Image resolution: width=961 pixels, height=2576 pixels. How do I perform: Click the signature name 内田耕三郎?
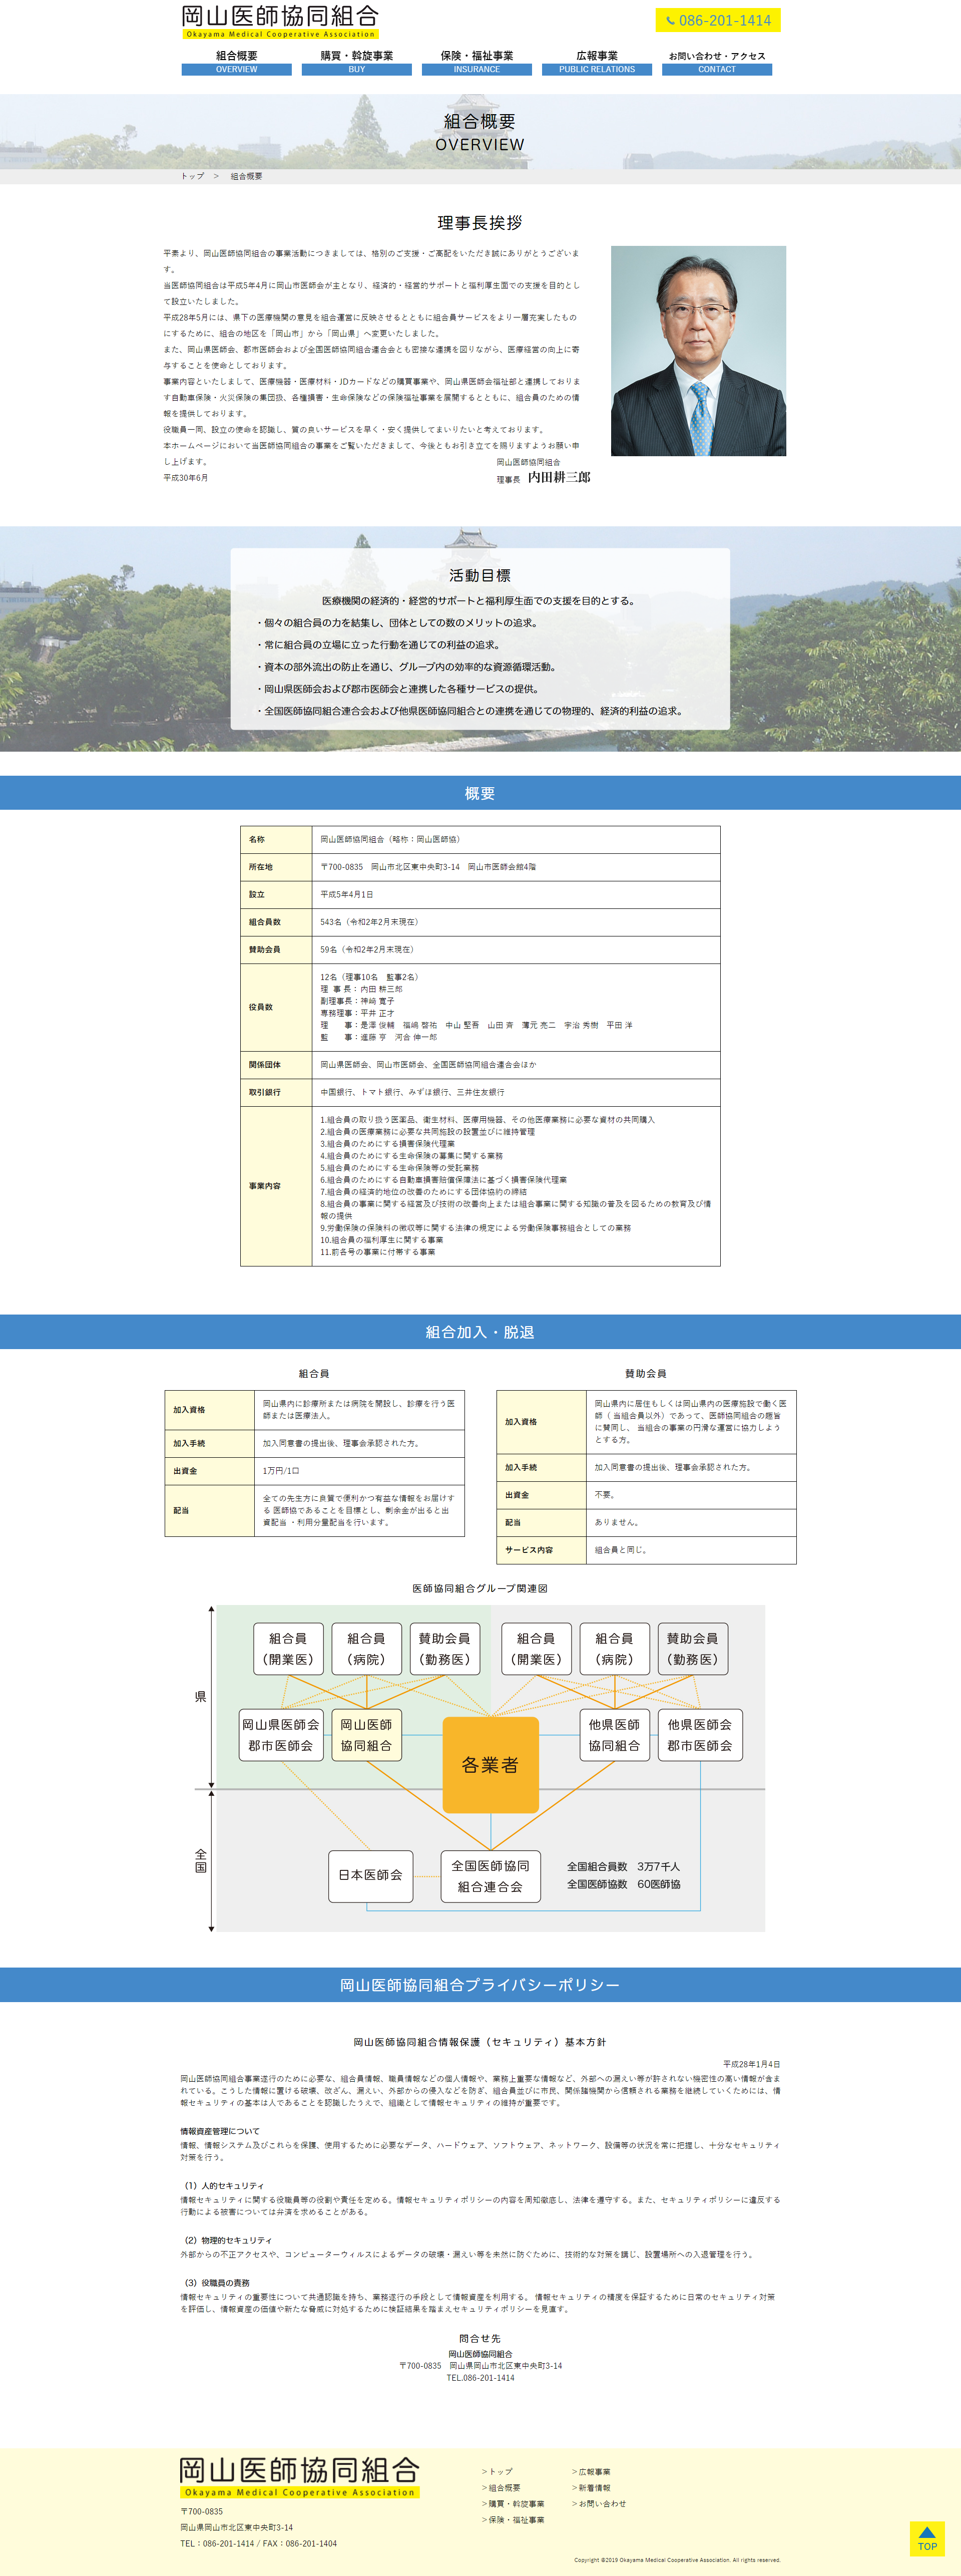pos(559,478)
